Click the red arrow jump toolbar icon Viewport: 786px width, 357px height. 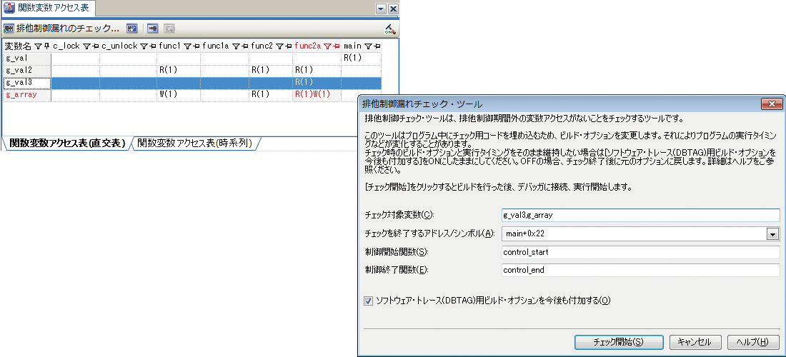point(153,29)
